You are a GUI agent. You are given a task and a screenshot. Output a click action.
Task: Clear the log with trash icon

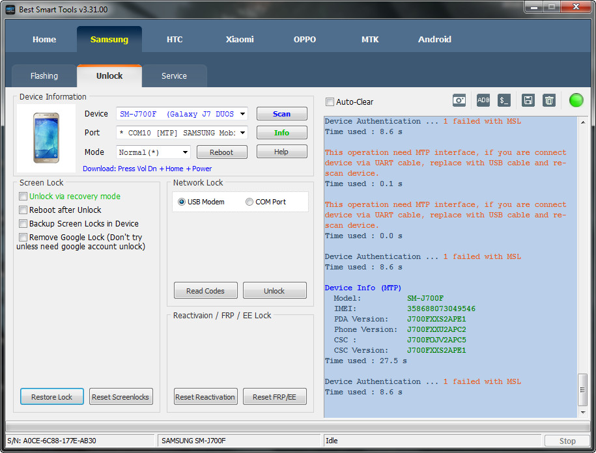pyautogui.click(x=549, y=100)
